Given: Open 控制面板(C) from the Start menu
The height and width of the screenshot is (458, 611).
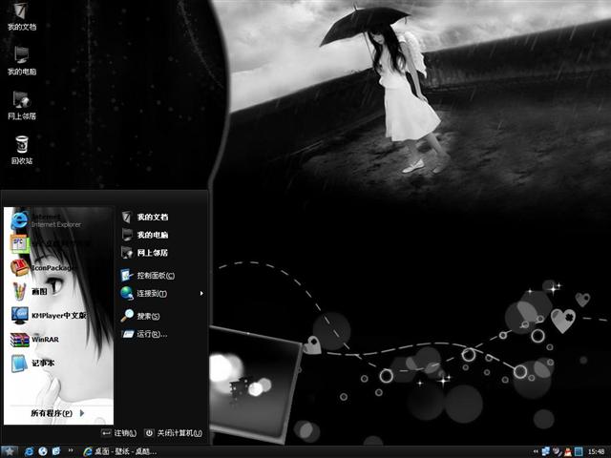Looking at the screenshot, I should point(153,275).
